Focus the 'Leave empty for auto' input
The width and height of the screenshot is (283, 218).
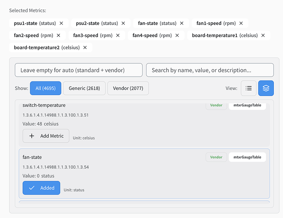pyautogui.click(x=78, y=70)
